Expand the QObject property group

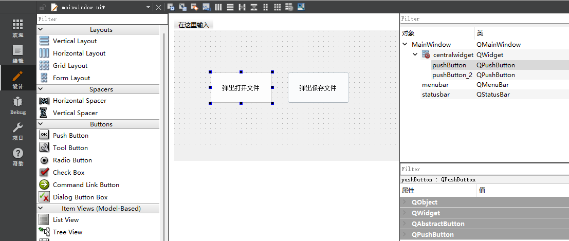pos(404,202)
